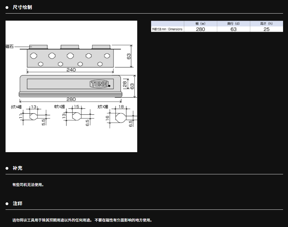Click the 尺寸绘制 section heading
This screenshot has height=227, width=288.
[22, 7]
